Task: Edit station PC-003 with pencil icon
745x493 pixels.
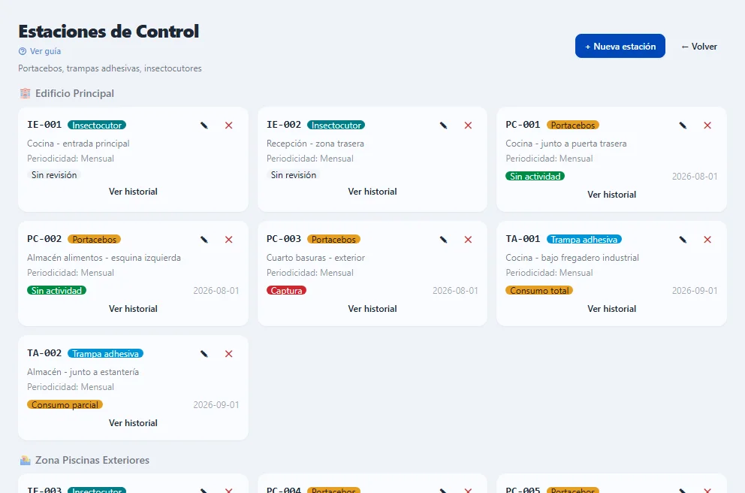Action: click(444, 240)
